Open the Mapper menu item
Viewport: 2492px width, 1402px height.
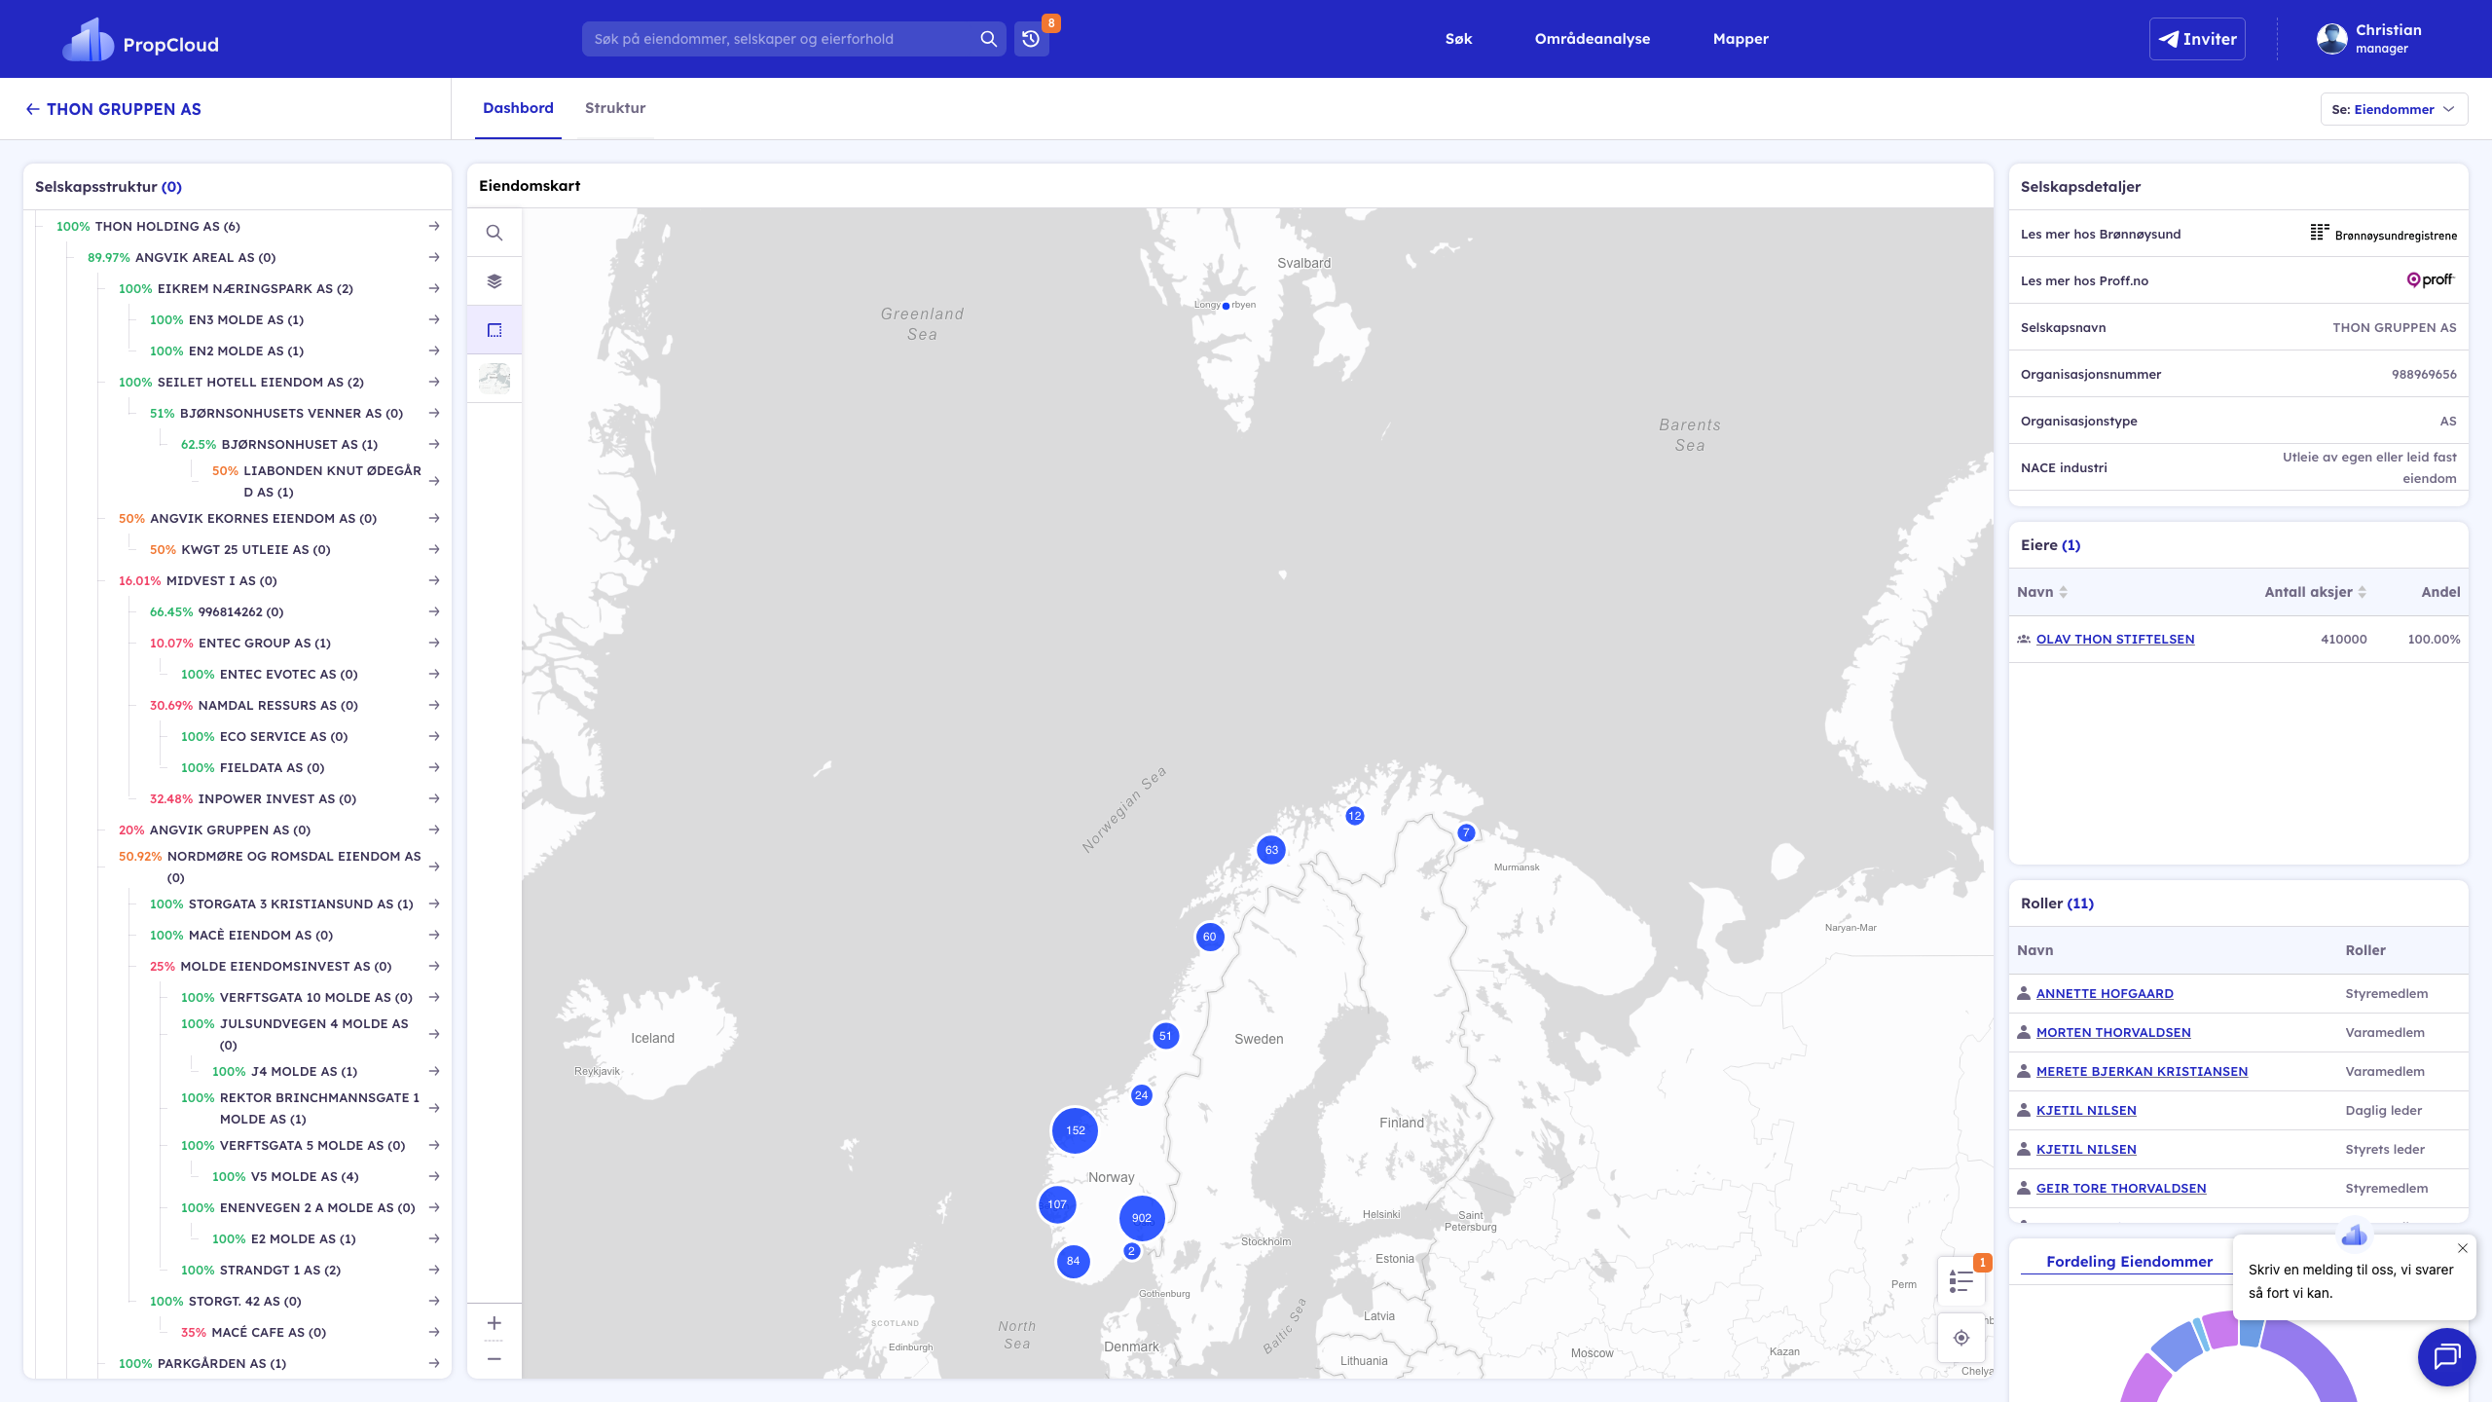click(1741, 39)
